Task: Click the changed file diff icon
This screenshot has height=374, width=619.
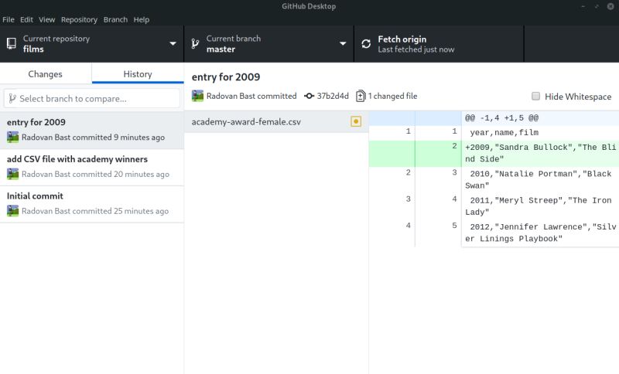Action: point(361,96)
